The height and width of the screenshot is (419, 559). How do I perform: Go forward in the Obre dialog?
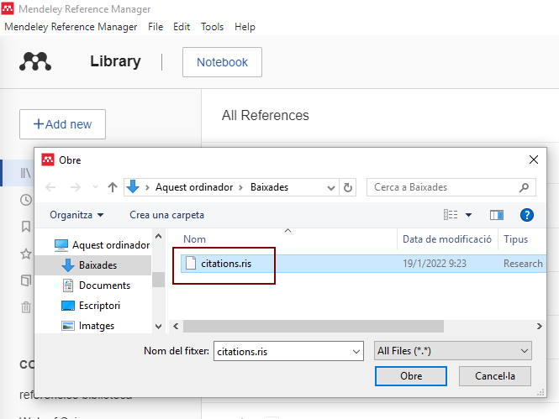coord(75,187)
